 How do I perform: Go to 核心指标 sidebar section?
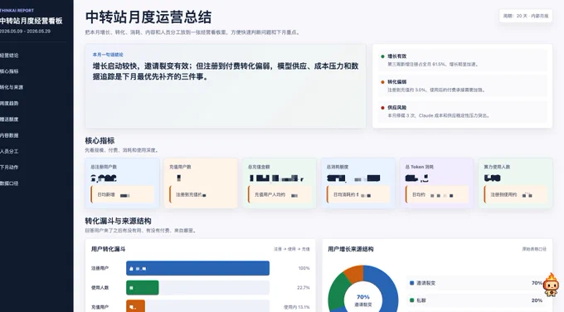(9, 71)
